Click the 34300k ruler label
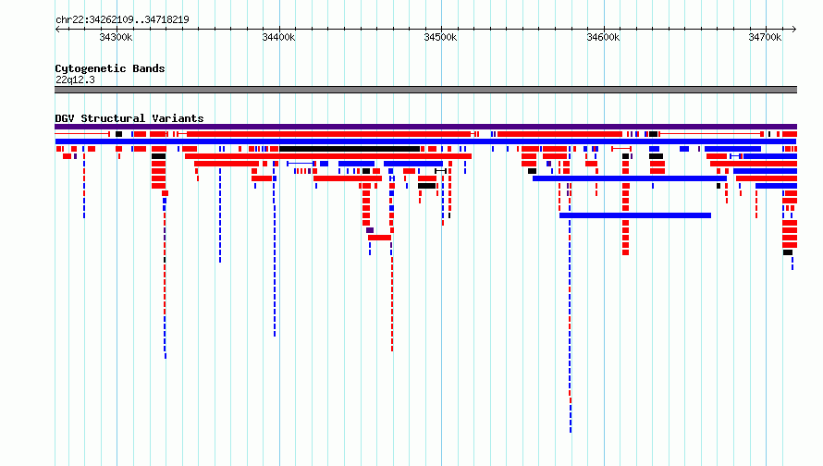 116,37
